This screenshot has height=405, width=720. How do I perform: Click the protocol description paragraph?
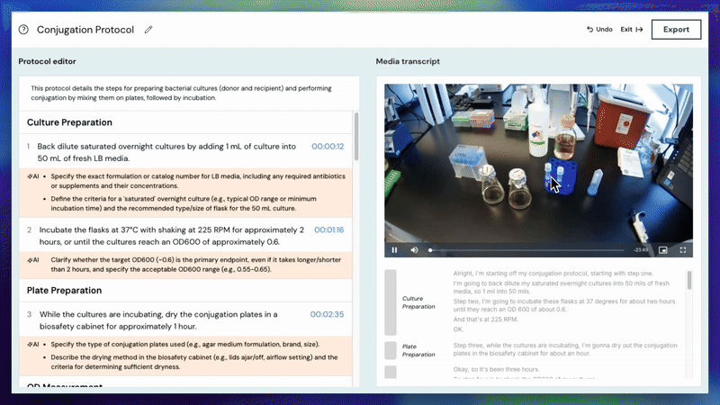(182, 94)
